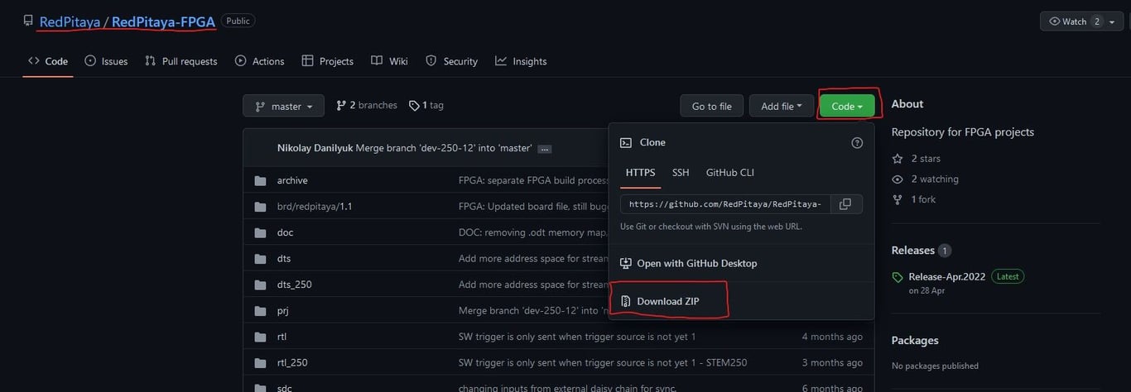Open the archive folder

[292, 180]
